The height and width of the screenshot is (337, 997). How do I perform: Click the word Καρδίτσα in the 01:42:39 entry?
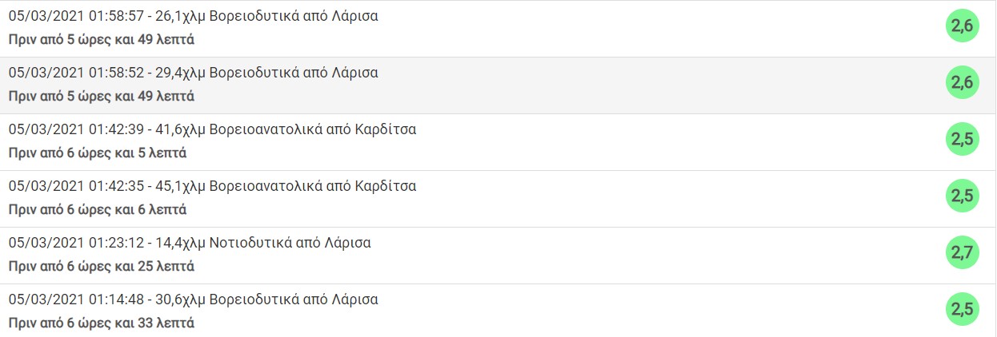point(387,129)
